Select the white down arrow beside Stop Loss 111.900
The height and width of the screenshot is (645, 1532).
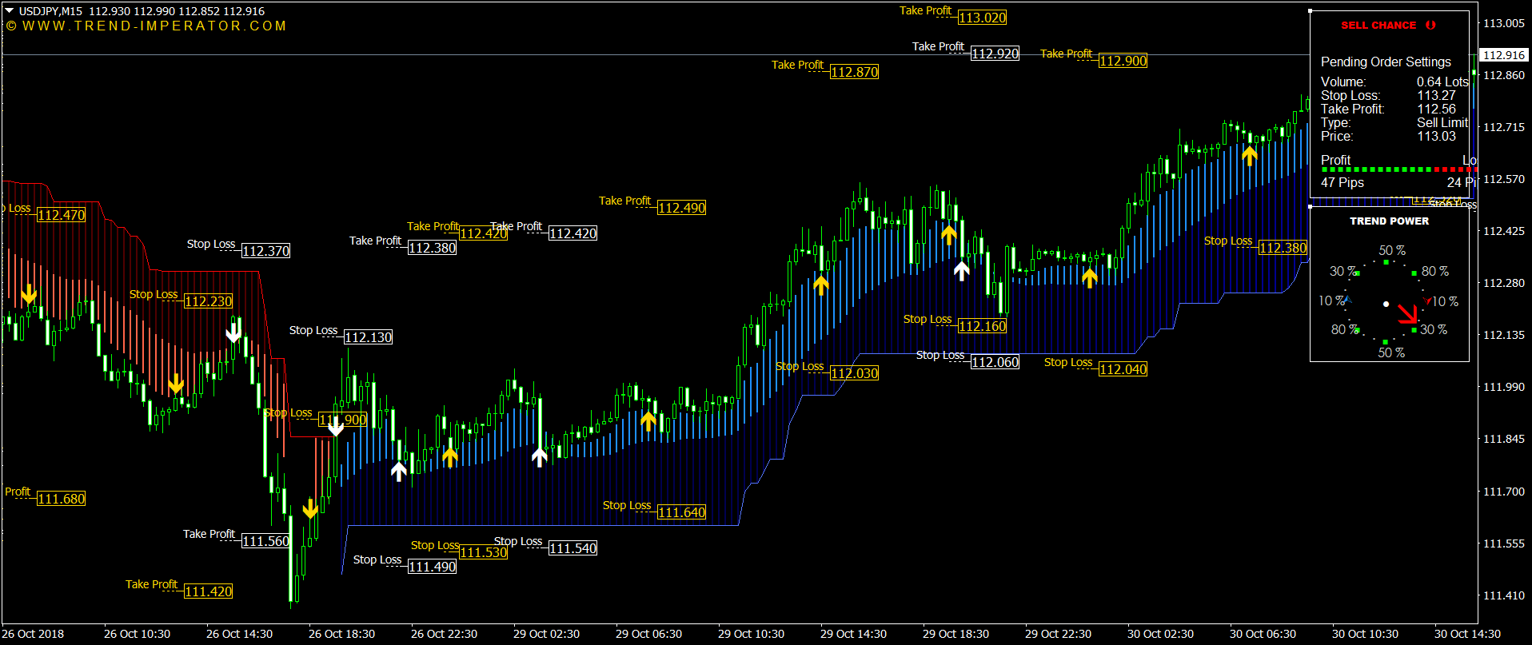click(x=336, y=426)
